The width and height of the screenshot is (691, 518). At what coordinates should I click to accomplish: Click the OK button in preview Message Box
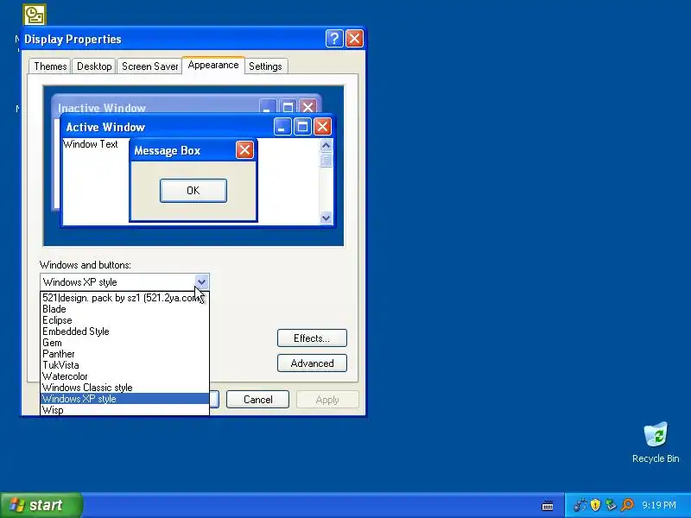point(193,190)
